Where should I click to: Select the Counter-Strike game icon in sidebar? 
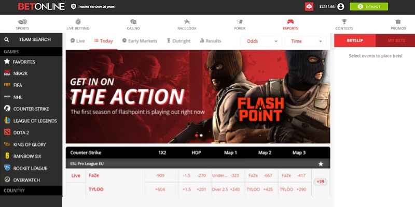tap(7, 109)
